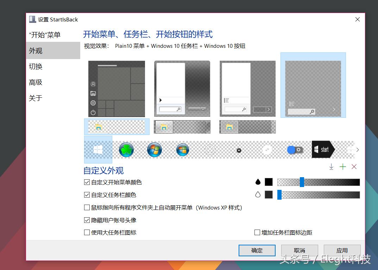Click the red X to remove custom orb

(354, 167)
